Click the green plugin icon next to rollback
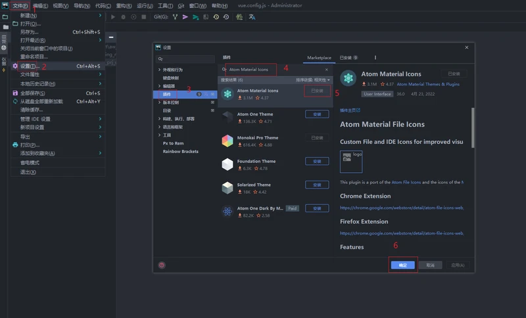This screenshot has width=526, height=318. point(239,17)
